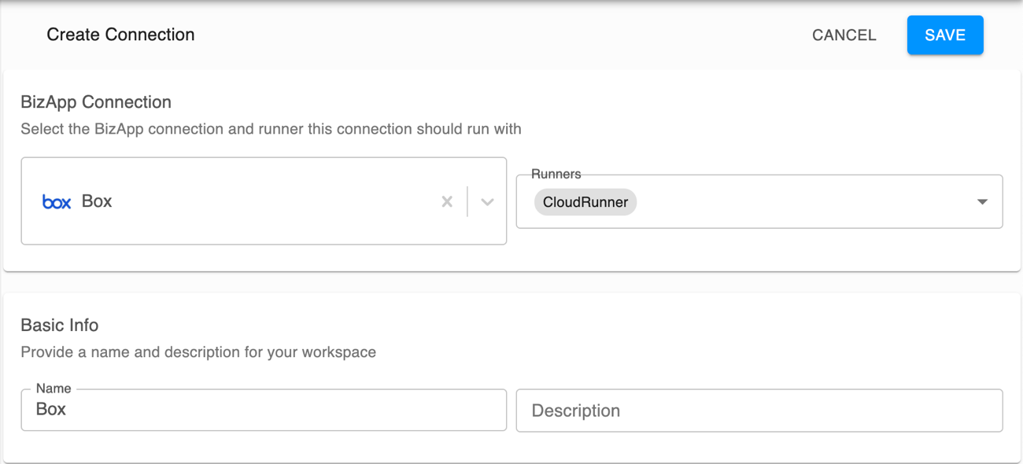Expand the BizApp connection chevron

click(487, 201)
